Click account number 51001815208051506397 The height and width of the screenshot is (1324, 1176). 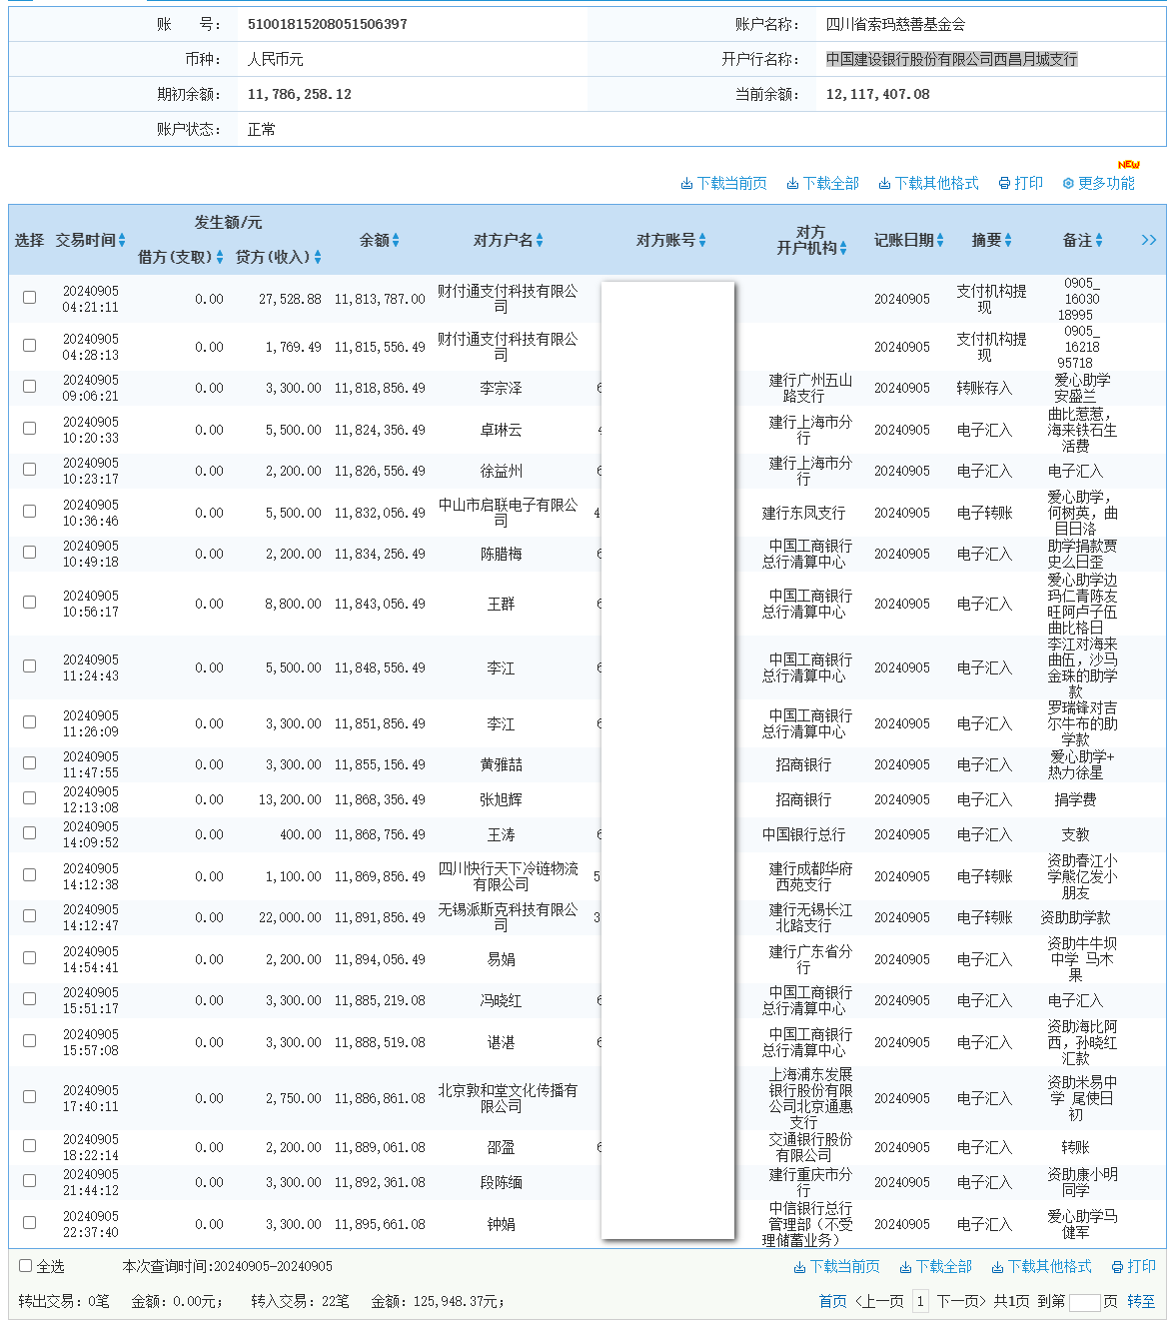tap(328, 24)
